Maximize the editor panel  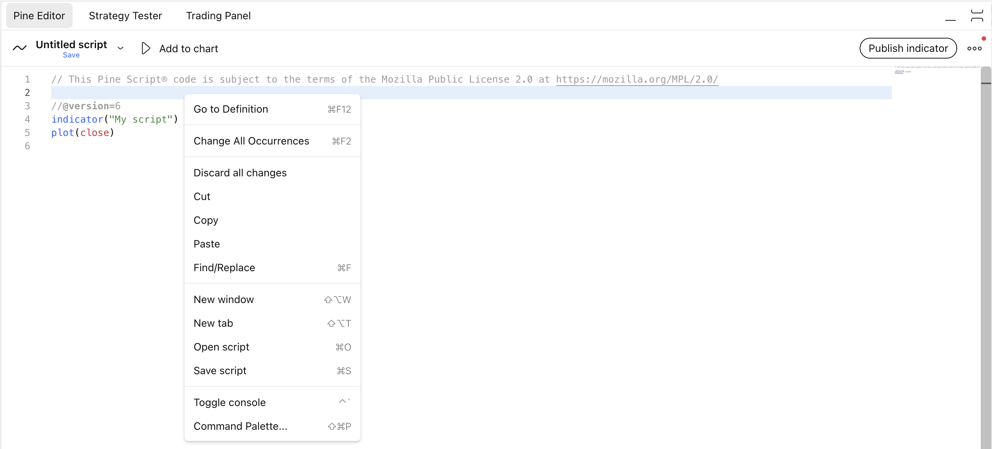click(976, 16)
